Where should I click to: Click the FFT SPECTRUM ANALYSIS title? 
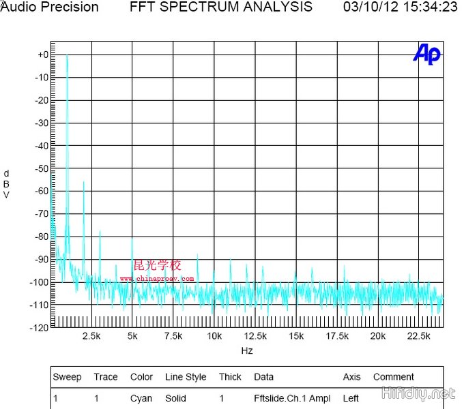(220, 7)
